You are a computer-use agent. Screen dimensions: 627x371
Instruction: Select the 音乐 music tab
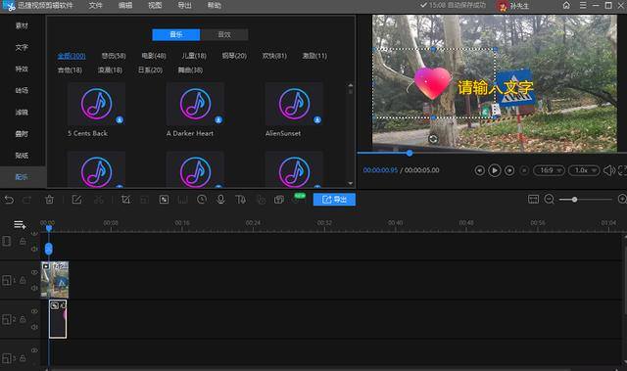(x=176, y=34)
